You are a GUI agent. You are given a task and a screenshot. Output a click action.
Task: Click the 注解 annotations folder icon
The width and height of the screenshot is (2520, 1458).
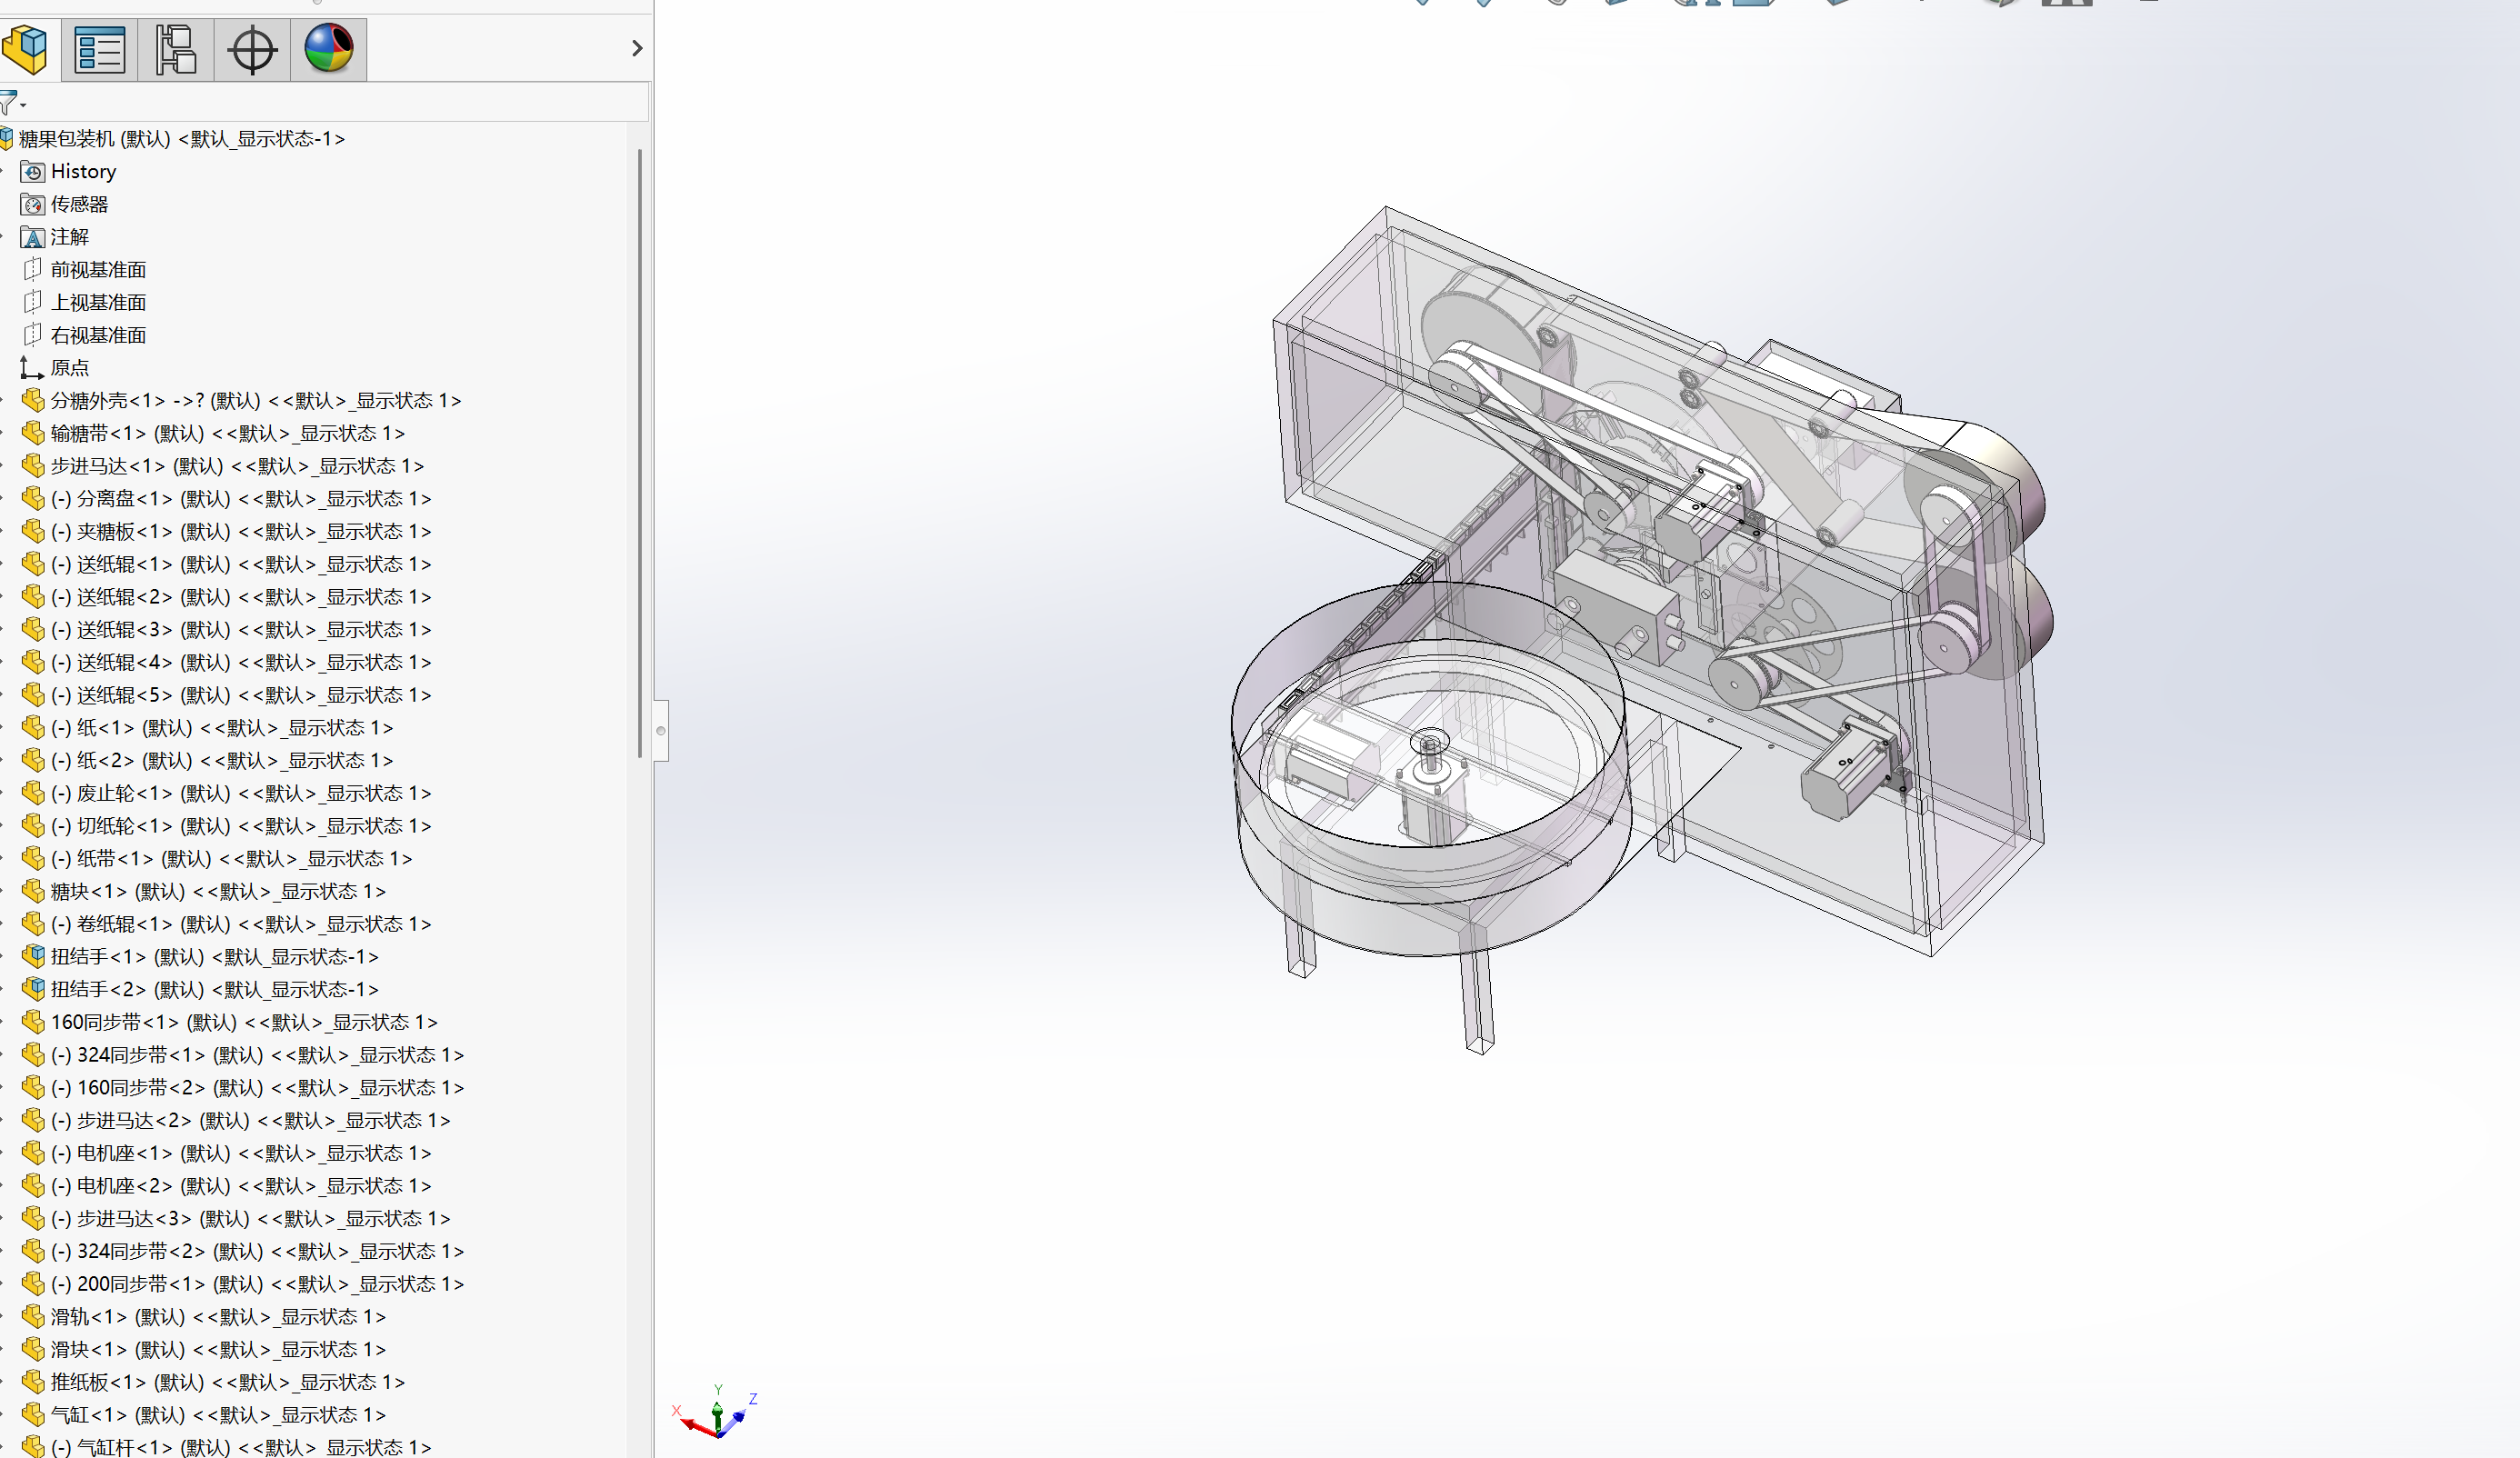[x=33, y=237]
